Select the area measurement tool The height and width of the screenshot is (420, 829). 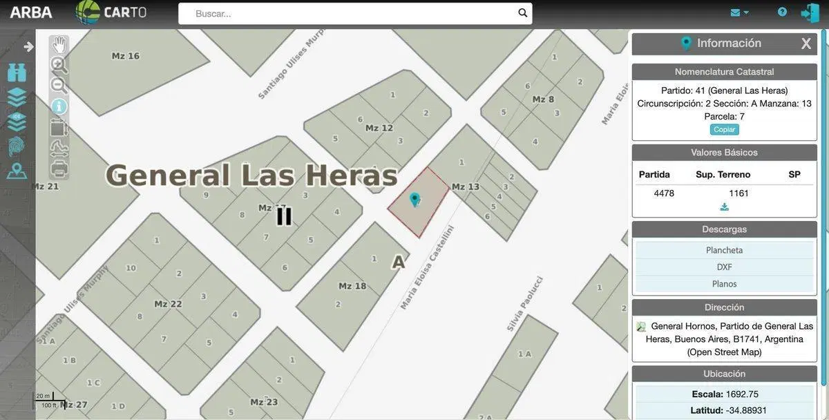pos(59,127)
